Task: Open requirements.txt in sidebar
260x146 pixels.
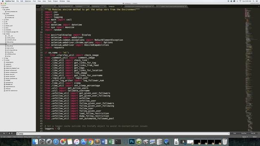Action: pos(10,86)
